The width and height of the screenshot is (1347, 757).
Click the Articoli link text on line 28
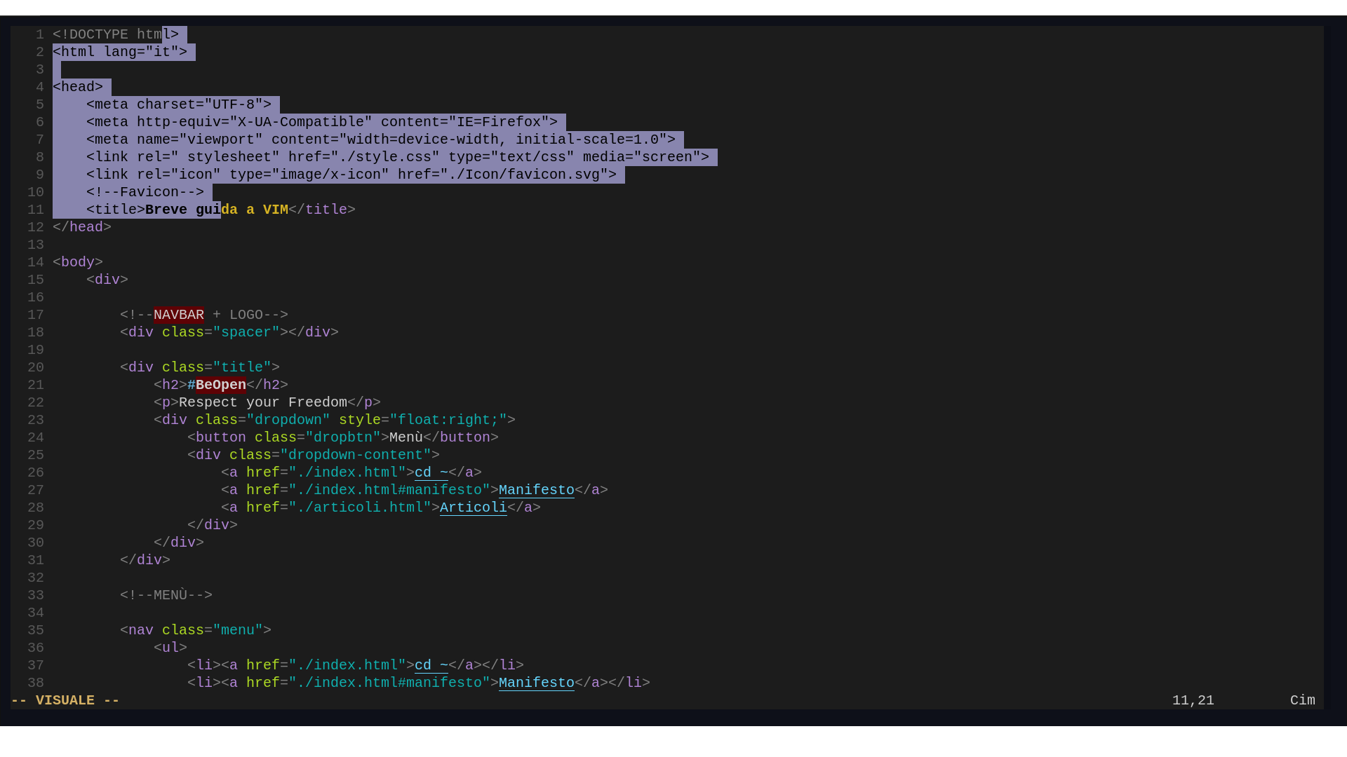(x=473, y=507)
